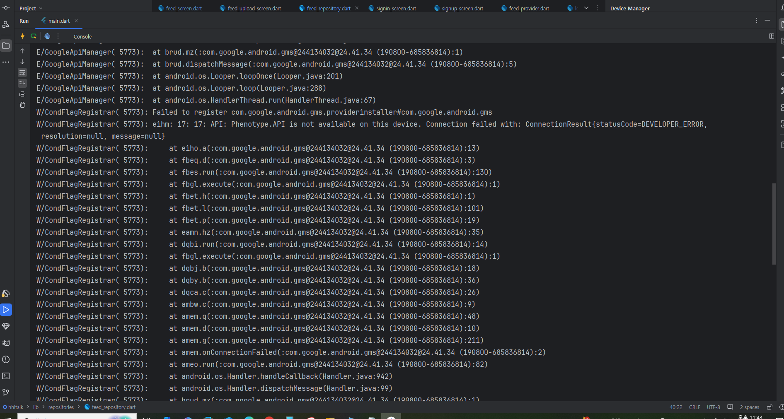Click the Flutter Hot Restart icon
Viewport: 784px width, 419px height.
[34, 36]
